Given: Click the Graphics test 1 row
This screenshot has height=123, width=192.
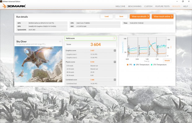Looking at the screenshot, I should pyautogui.click(x=90, y=54).
